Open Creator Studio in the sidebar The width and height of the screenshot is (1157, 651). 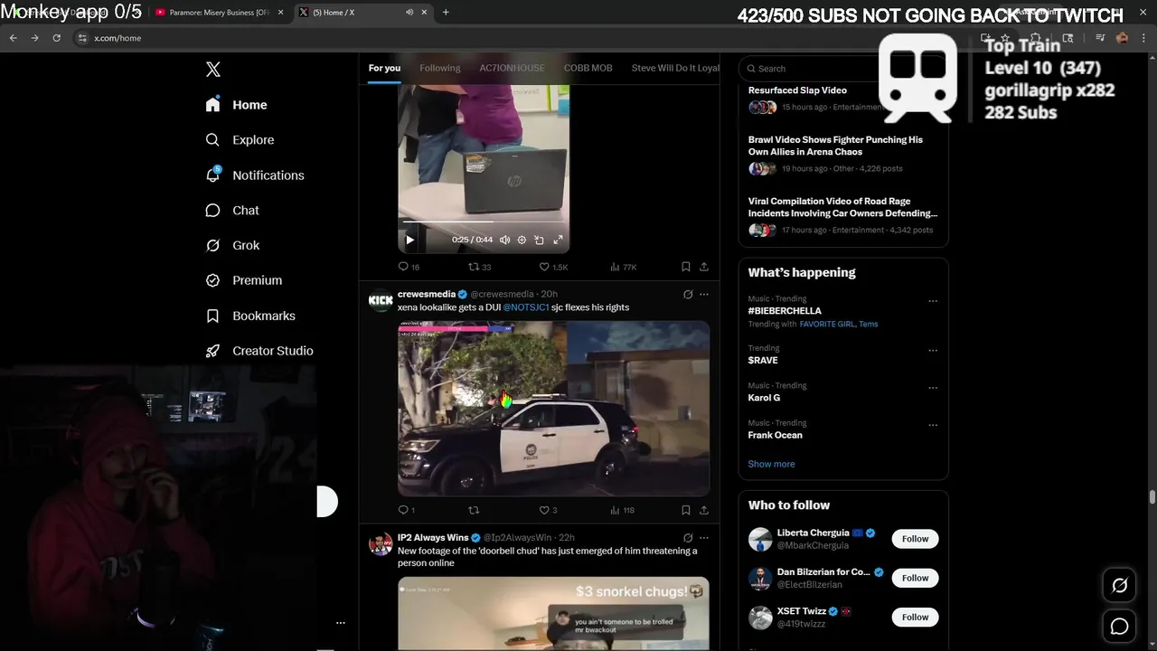tap(259, 351)
